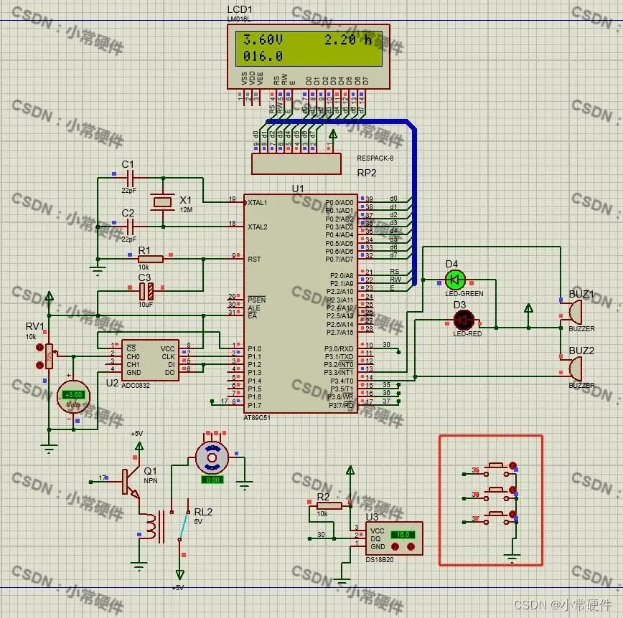Screen dimensions: 623x618
Task: Select the bottom push button switch body
Action: [x=496, y=518]
